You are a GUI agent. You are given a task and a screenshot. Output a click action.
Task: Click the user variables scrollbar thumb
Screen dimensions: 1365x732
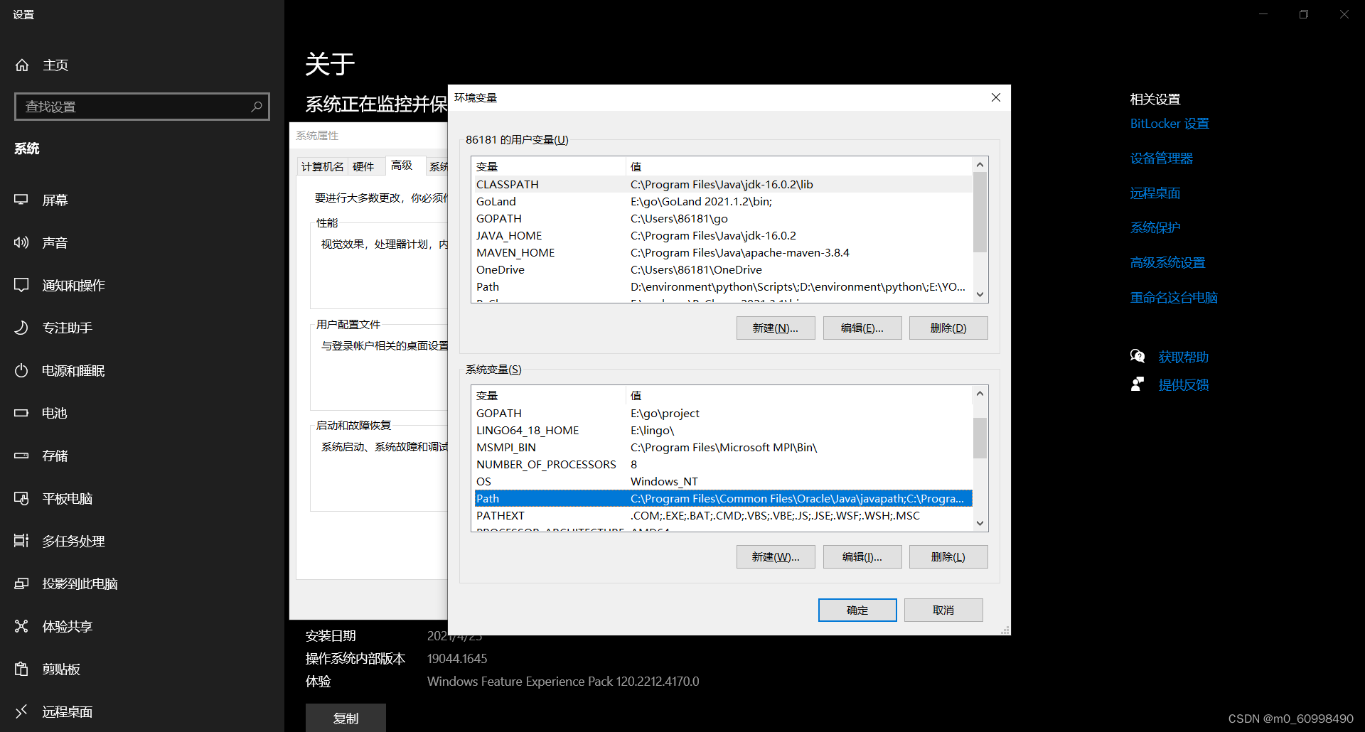point(980,212)
